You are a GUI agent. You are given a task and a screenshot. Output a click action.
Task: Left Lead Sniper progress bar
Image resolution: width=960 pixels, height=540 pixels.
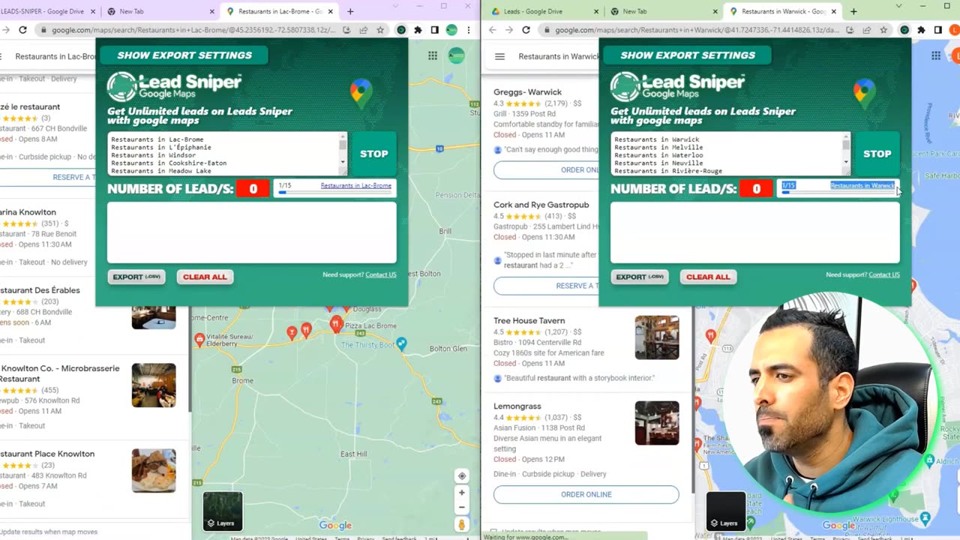335,193
